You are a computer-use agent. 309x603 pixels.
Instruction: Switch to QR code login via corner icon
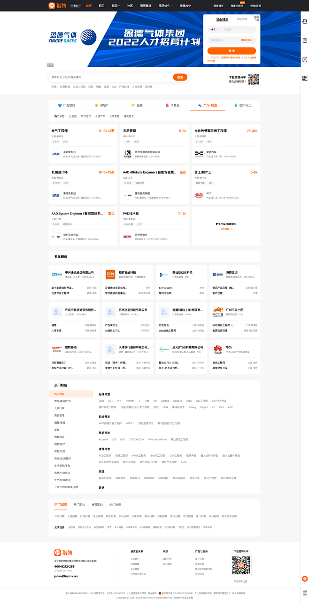click(256, 19)
